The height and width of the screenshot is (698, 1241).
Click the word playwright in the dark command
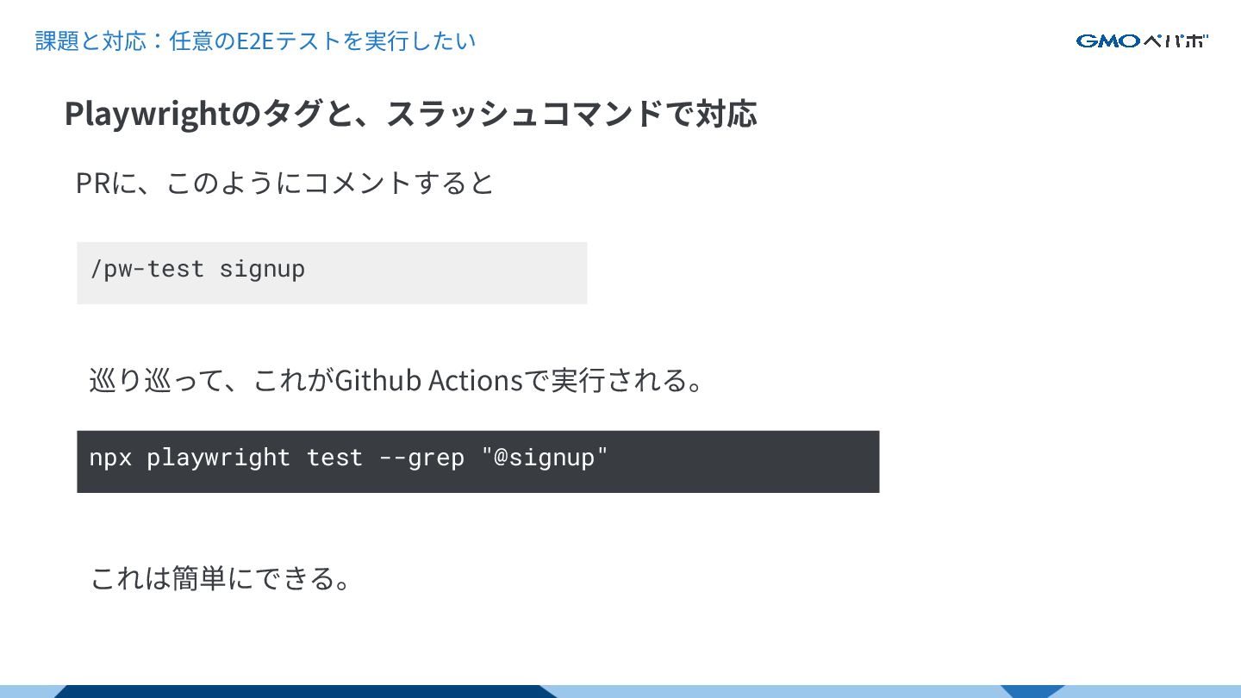(218, 457)
